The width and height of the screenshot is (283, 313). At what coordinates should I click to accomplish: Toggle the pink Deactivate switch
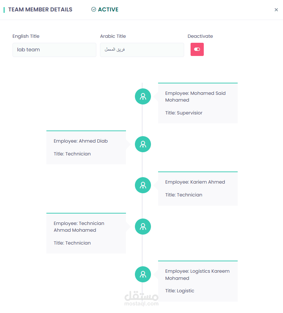(x=197, y=50)
